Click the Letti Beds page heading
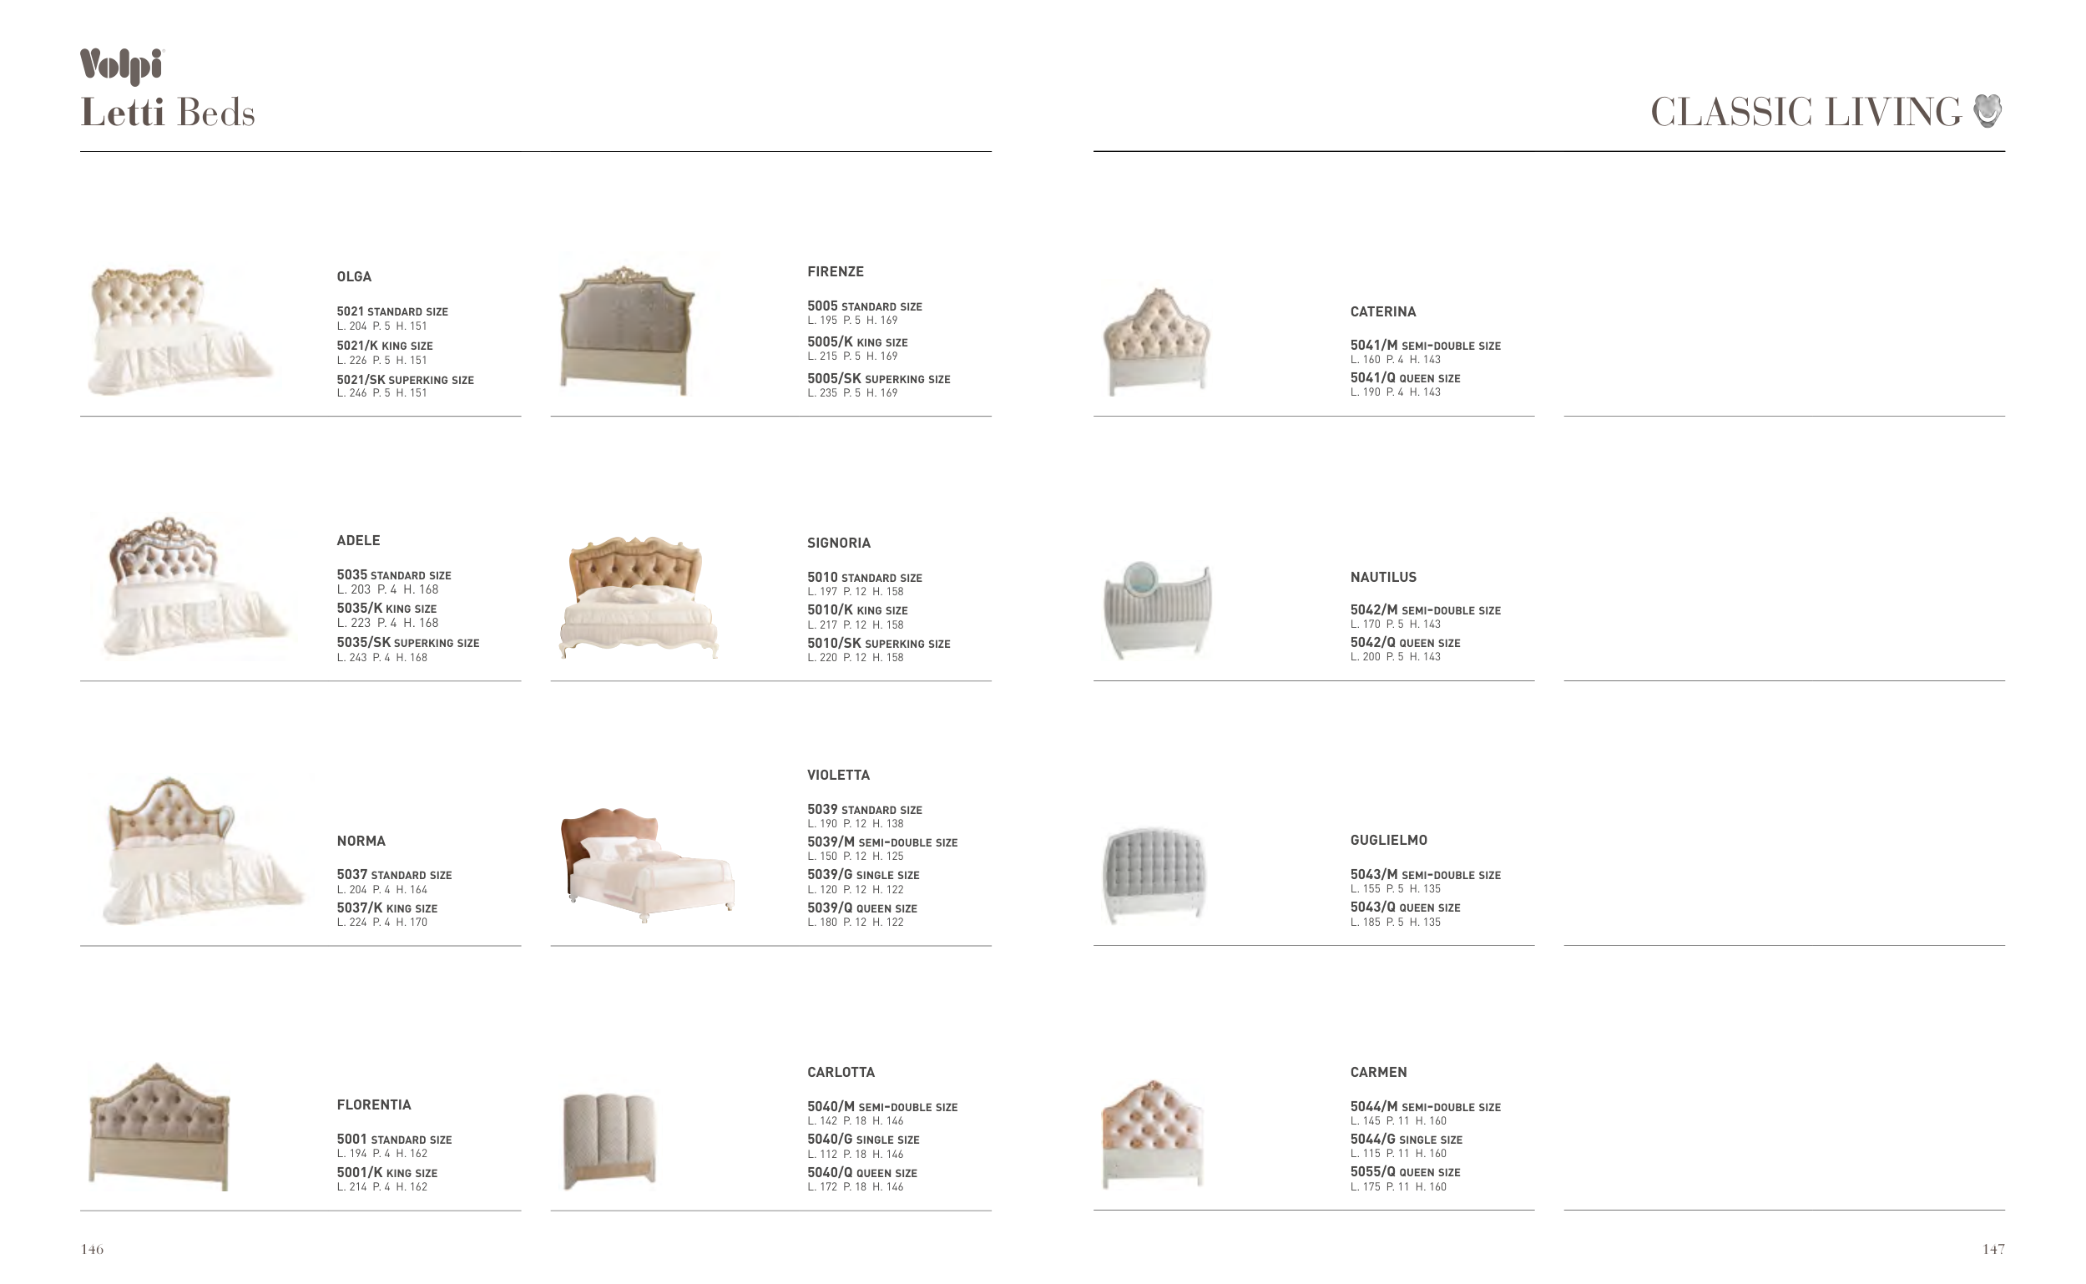 [167, 113]
